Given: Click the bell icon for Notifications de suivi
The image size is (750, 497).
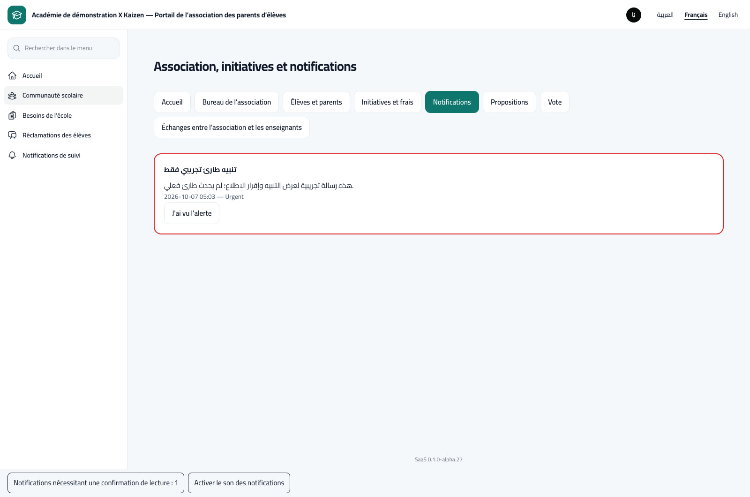Looking at the screenshot, I should pos(12,155).
